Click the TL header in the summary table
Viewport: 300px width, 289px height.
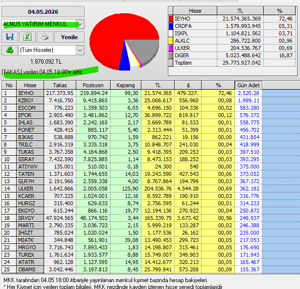click(x=240, y=11)
